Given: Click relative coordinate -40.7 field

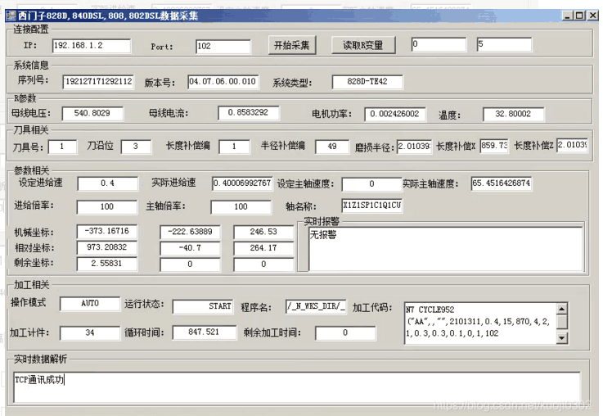Looking at the screenshot, I should tap(190, 249).
